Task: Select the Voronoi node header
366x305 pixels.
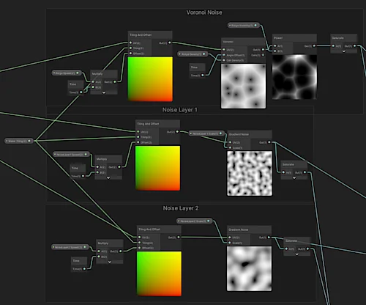Action: [243, 42]
